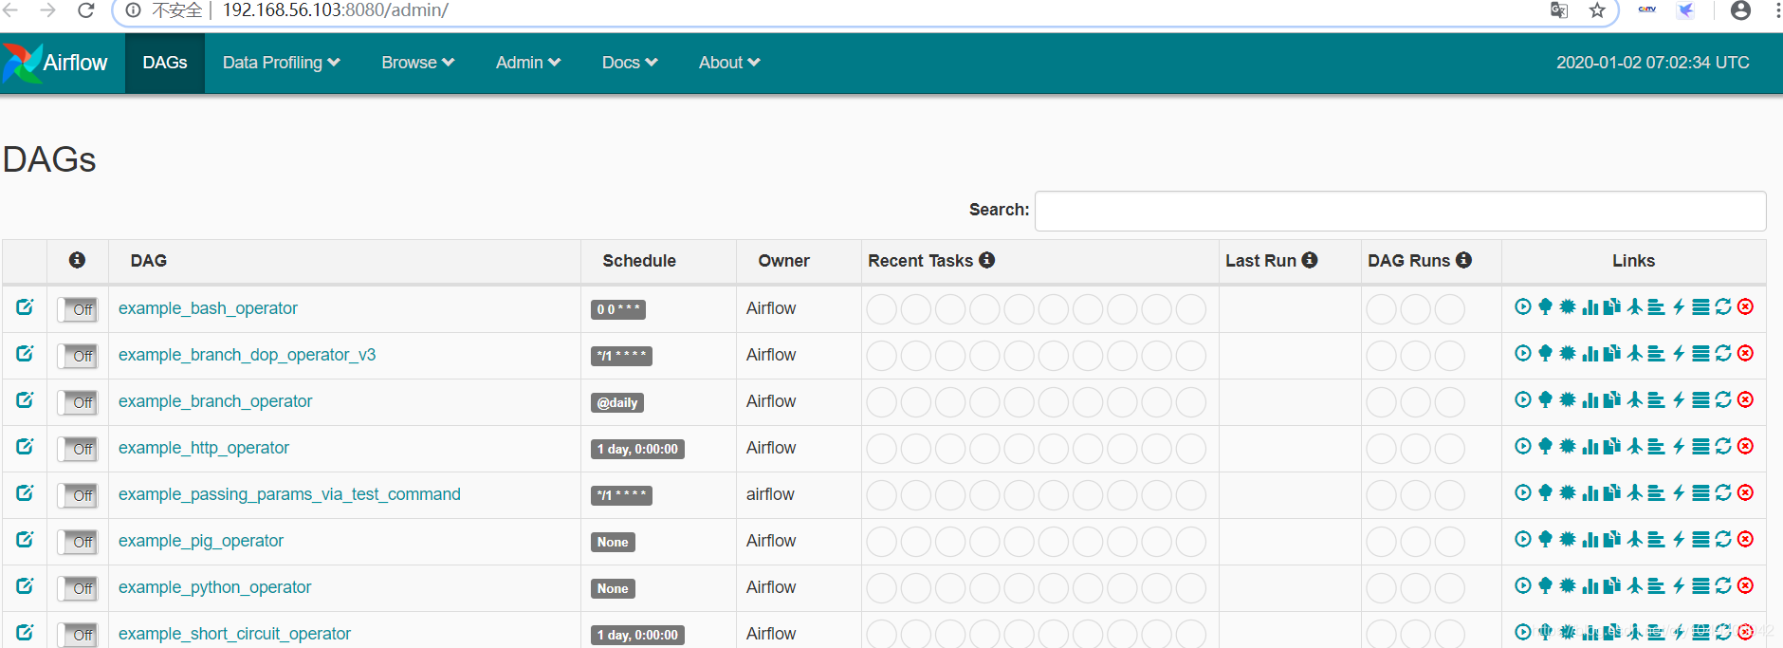Switch on example_short_circuit_operator DAG

click(x=78, y=635)
